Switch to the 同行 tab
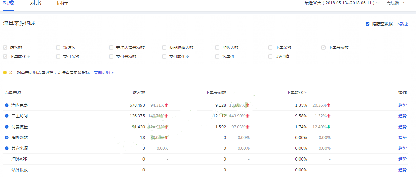 coord(62,3)
